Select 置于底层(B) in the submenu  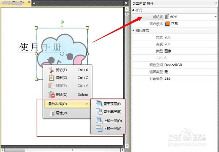pos(108,112)
